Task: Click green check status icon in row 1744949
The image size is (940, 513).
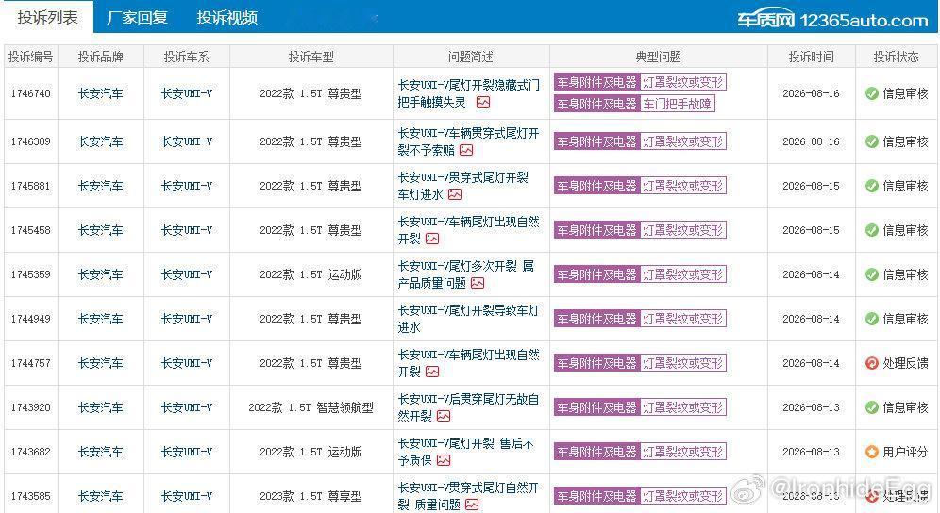Action: pyautogui.click(x=872, y=319)
